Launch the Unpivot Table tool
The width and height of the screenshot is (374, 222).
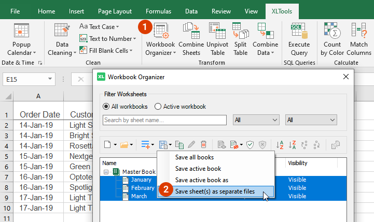[x=217, y=39]
